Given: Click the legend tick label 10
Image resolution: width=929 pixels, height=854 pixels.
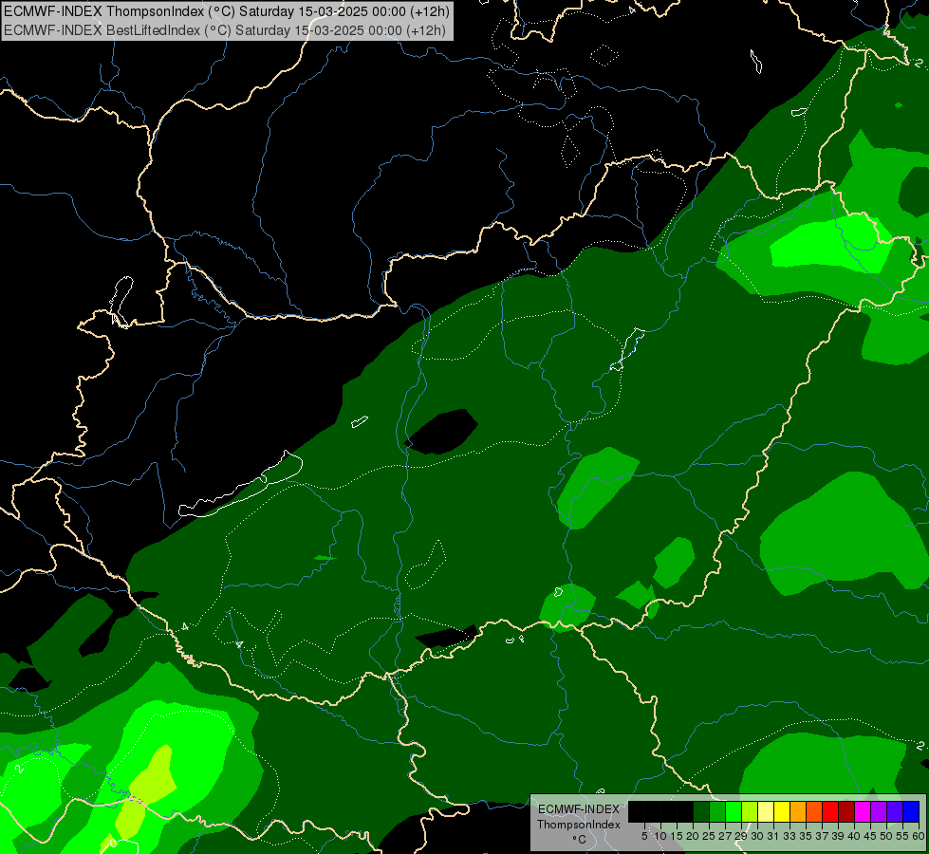Looking at the screenshot, I should tap(660, 836).
